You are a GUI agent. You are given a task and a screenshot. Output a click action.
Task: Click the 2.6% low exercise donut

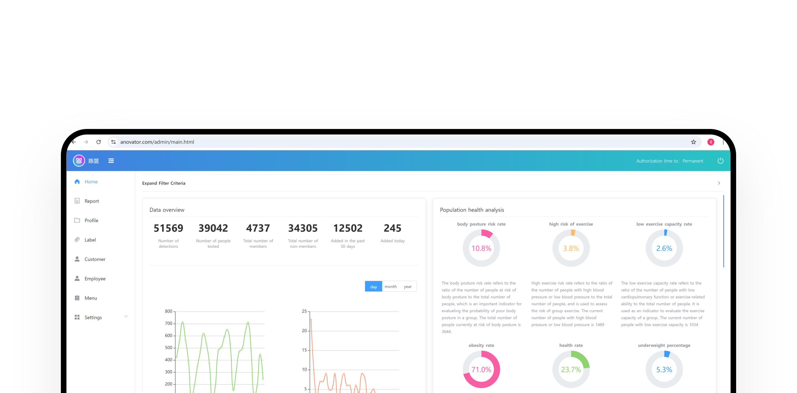(x=664, y=248)
